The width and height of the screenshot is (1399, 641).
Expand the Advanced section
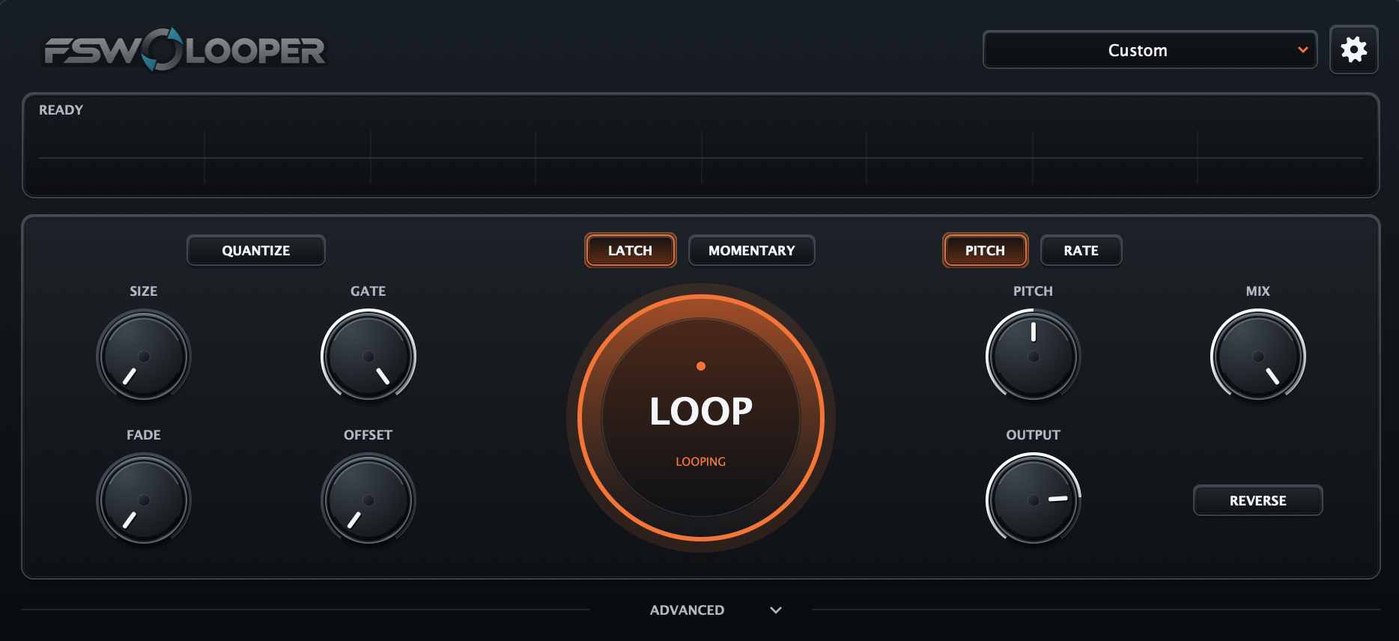[715, 610]
